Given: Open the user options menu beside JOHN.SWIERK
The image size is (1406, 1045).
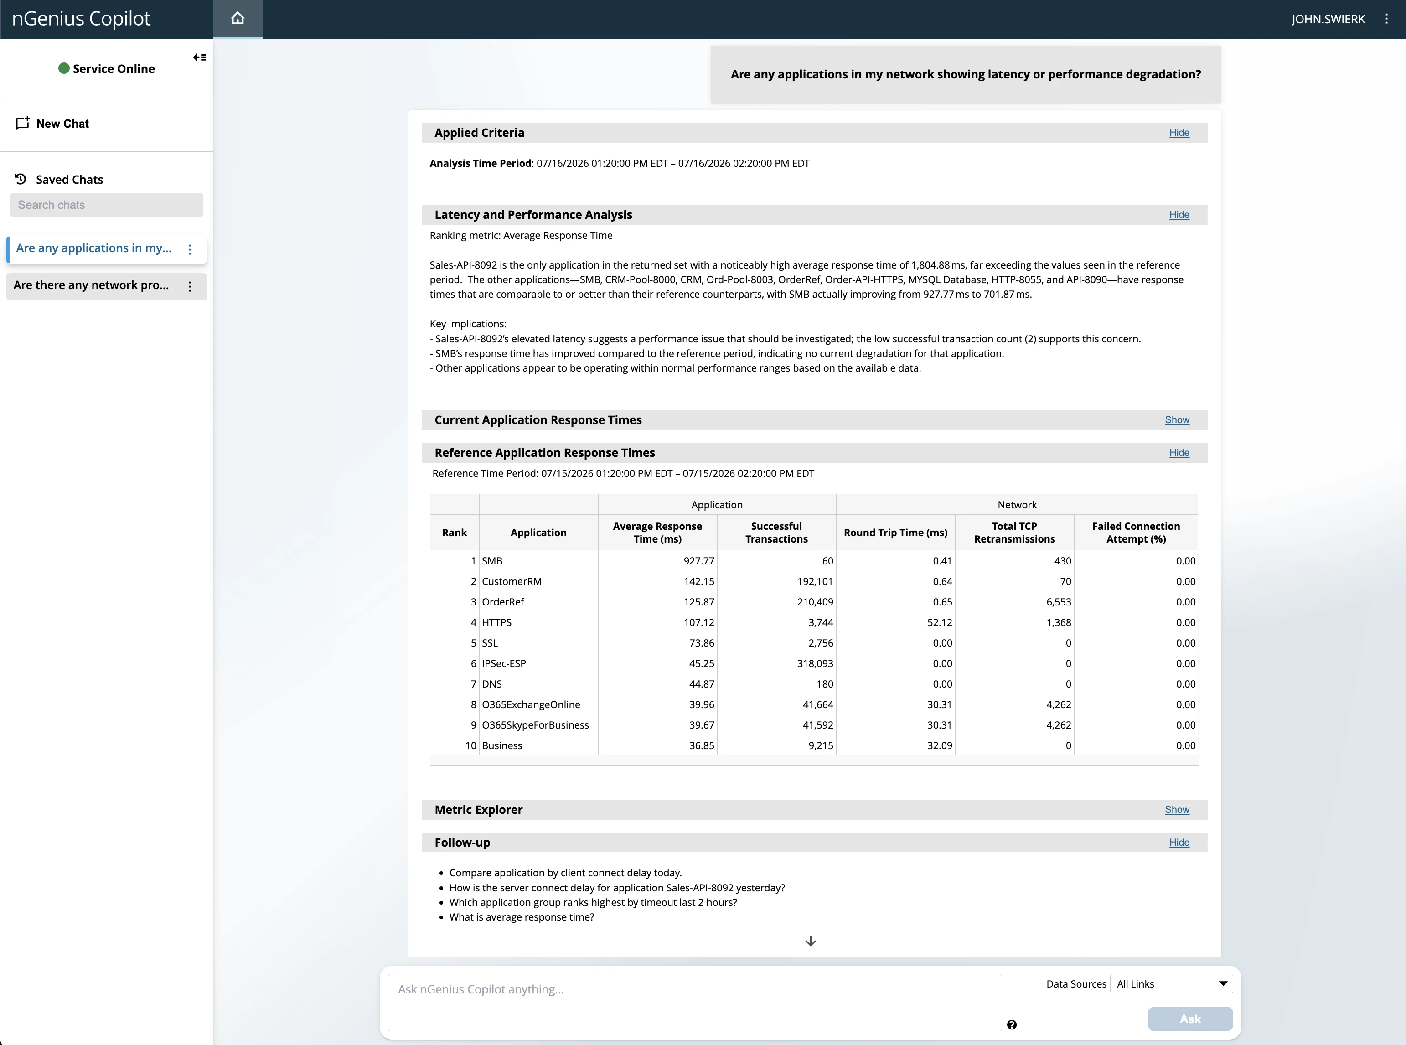Looking at the screenshot, I should click(1386, 19).
